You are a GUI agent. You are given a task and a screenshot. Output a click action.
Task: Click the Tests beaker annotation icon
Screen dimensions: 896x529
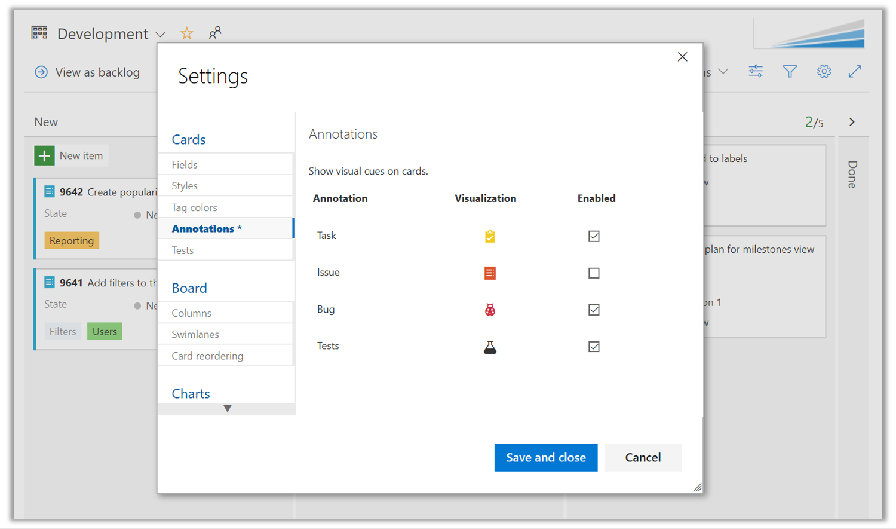point(490,346)
